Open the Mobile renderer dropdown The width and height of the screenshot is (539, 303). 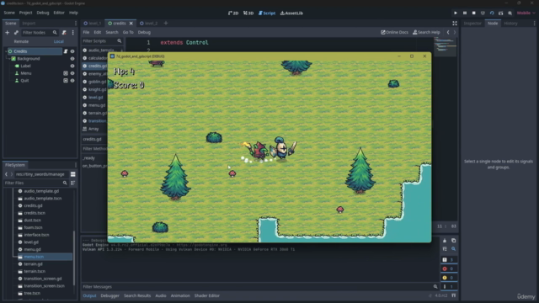pyautogui.click(x=526, y=13)
